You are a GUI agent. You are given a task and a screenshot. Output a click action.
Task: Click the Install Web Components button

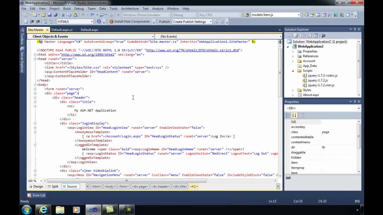pos(130,21)
